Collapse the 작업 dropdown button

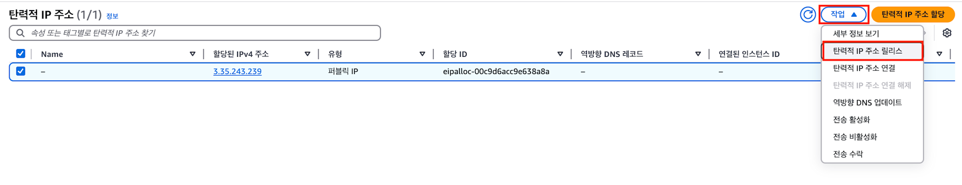844,14
